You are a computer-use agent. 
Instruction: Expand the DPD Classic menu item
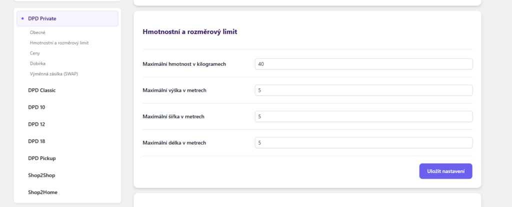pyautogui.click(x=41, y=90)
